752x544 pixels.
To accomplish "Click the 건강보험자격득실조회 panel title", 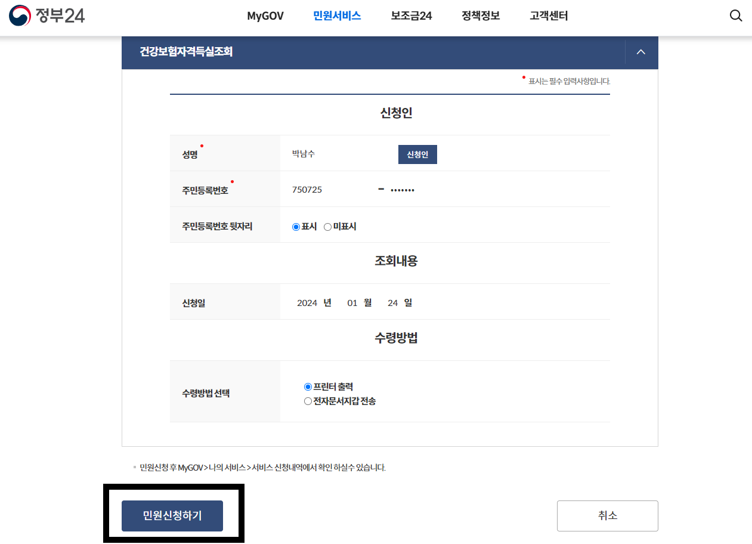I will pos(186,52).
